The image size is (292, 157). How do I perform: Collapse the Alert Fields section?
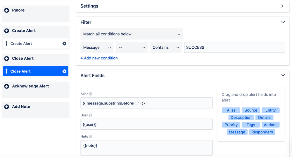point(283,75)
